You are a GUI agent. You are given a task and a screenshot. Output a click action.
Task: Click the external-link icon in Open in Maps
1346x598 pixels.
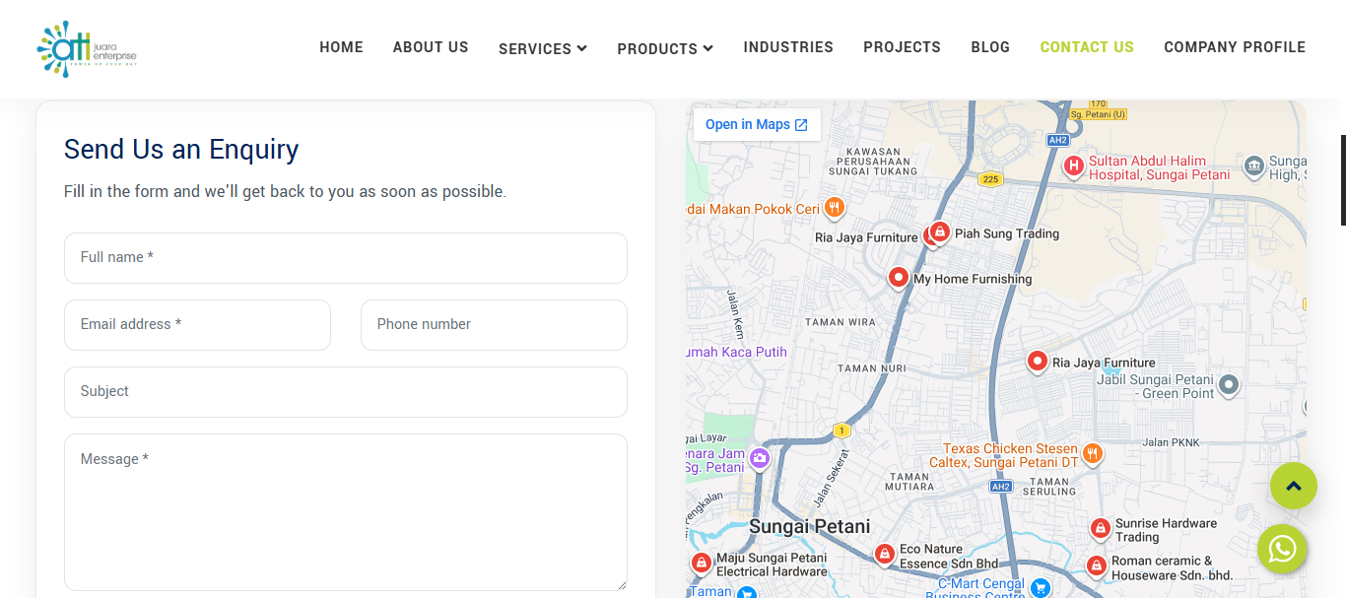801,125
